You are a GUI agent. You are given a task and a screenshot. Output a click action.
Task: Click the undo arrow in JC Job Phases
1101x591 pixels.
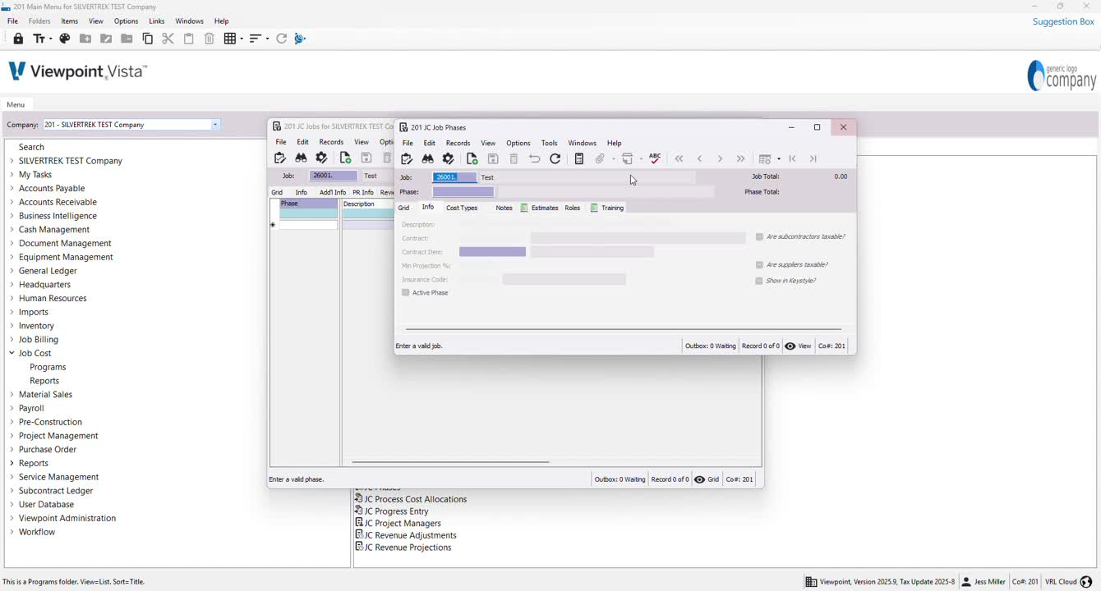point(535,159)
